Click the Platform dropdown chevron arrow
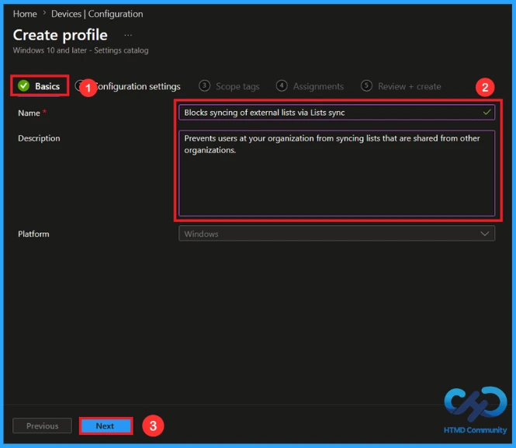The width and height of the screenshot is (516, 448). (484, 234)
